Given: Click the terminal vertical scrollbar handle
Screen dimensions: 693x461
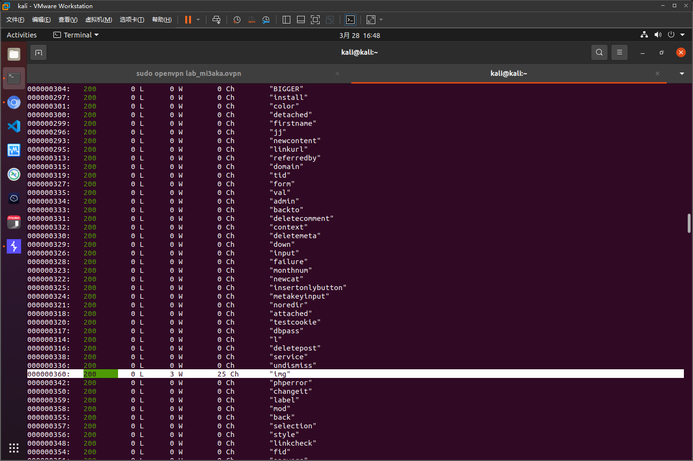Looking at the screenshot, I should (x=689, y=223).
